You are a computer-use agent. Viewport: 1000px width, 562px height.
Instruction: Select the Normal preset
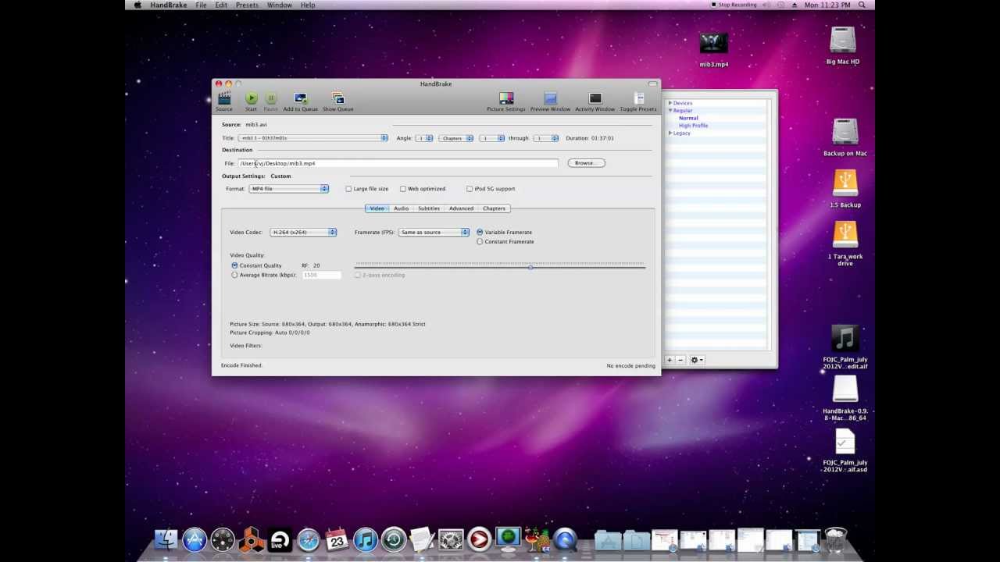click(x=688, y=119)
